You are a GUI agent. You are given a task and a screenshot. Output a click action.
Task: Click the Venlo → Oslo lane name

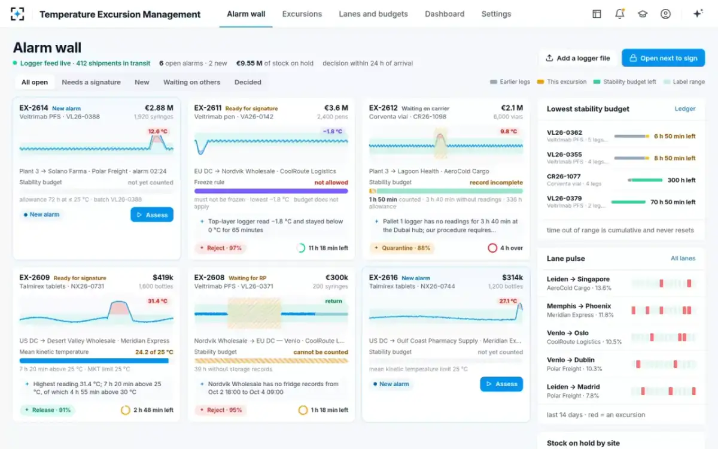tap(567, 333)
